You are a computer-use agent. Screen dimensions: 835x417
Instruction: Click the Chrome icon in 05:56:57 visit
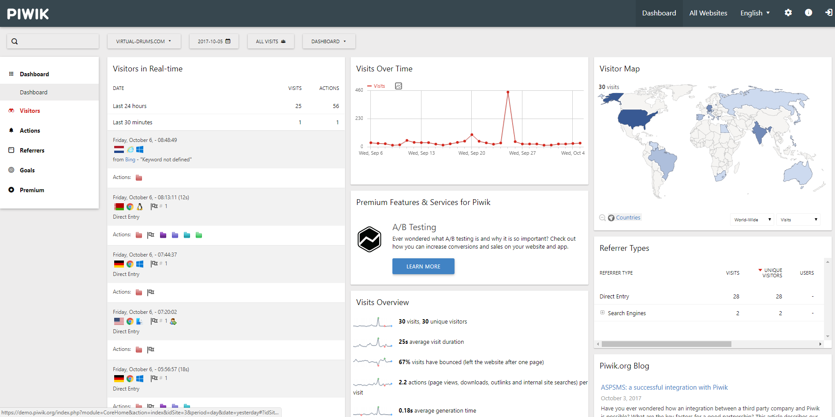tap(130, 379)
